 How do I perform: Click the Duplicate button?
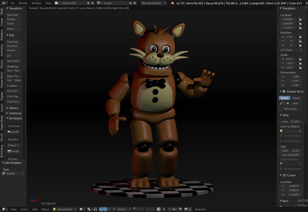point(13,42)
